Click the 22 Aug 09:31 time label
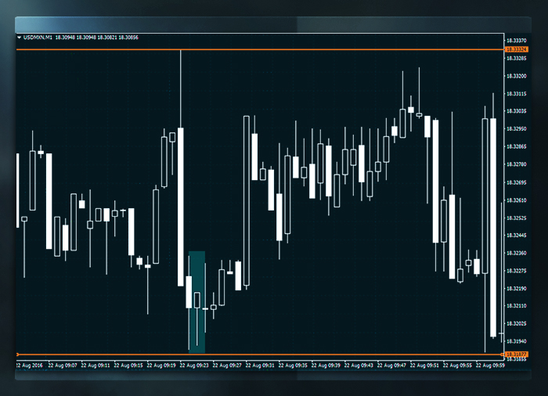Image resolution: width=548 pixels, height=396 pixels. pyautogui.click(x=260, y=365)
